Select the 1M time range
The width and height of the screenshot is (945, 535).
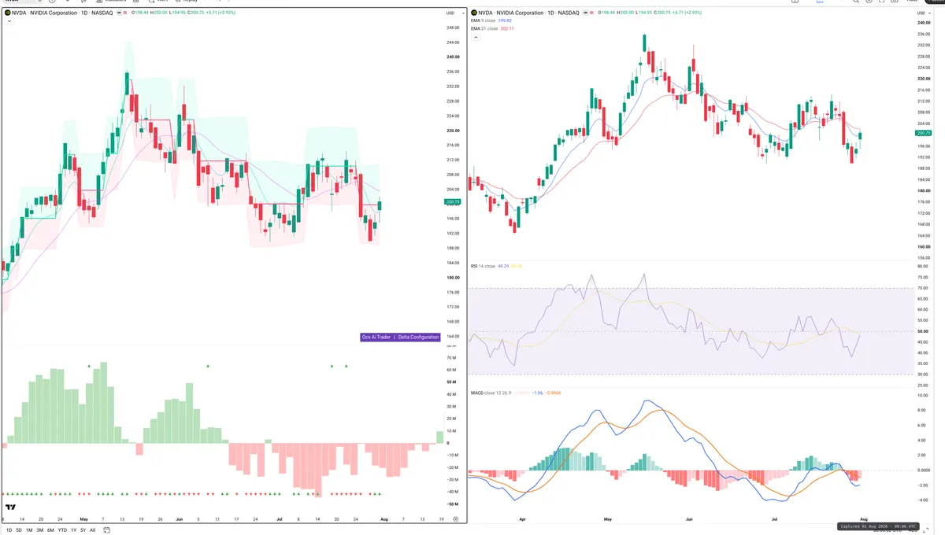click(29, 530)
